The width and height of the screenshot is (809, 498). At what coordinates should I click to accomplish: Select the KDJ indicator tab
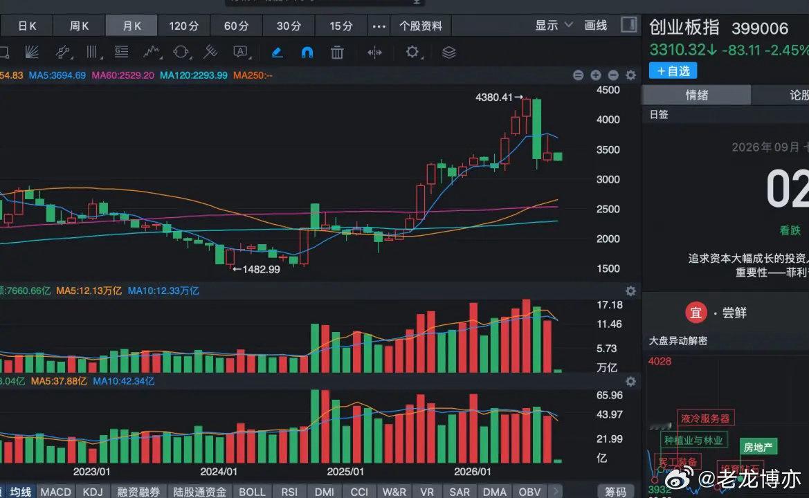93,492
